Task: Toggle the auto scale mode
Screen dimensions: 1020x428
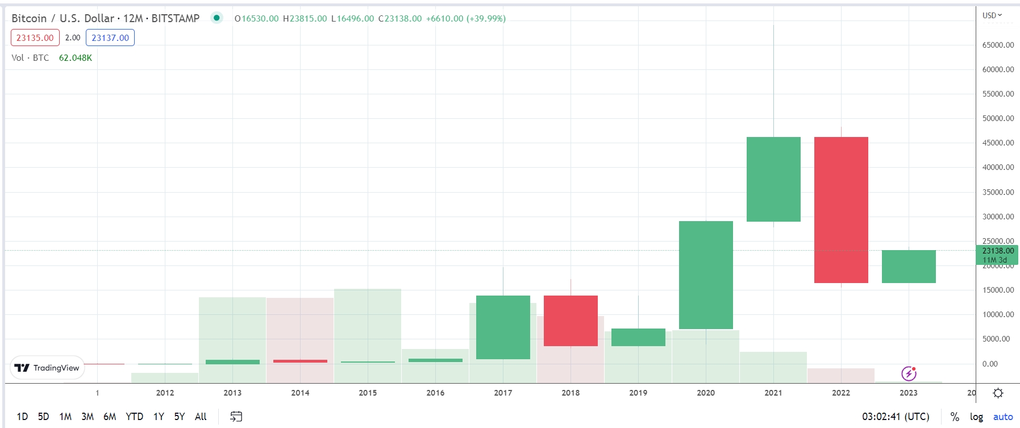Action: 1003,417
